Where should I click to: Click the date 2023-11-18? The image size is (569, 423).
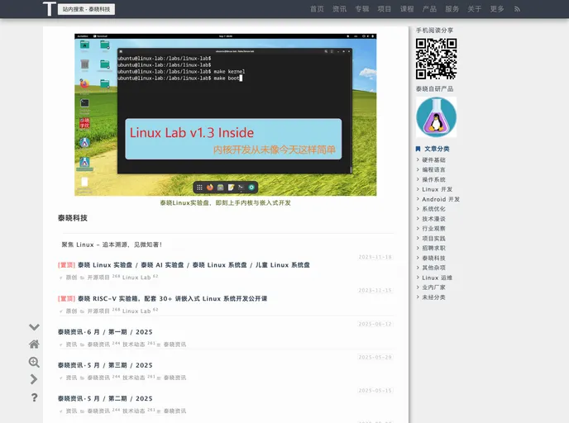[x=375, y=257]
